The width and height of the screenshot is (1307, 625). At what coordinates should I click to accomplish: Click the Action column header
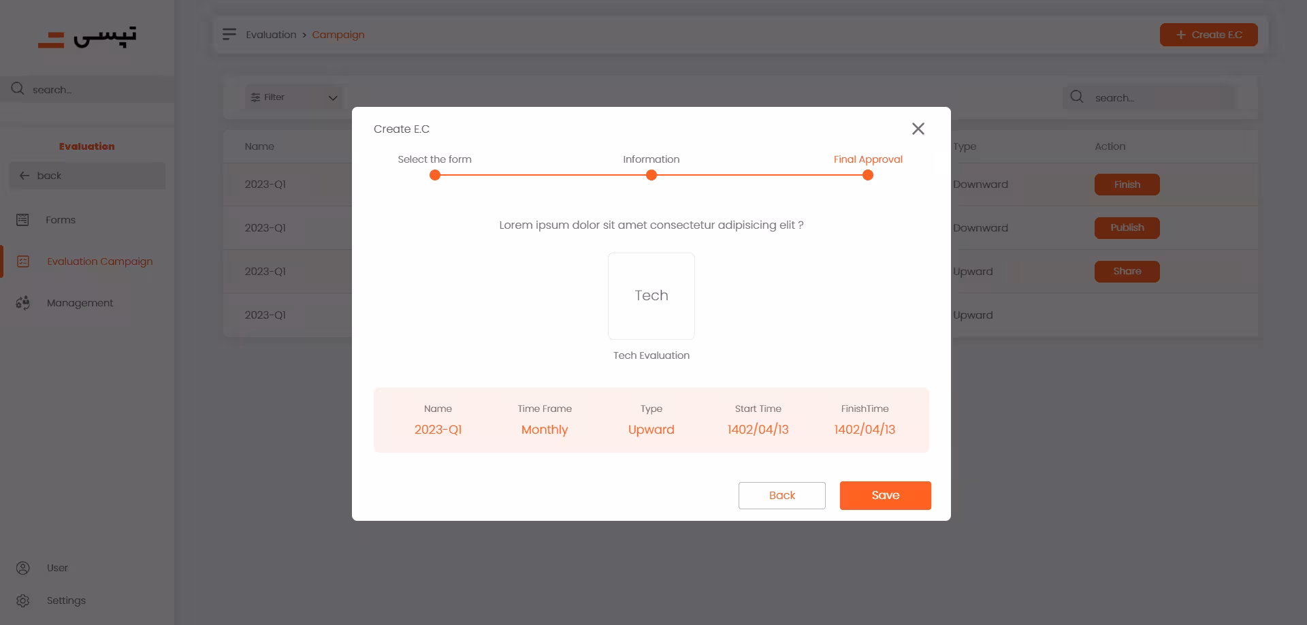click(1110, 146)
